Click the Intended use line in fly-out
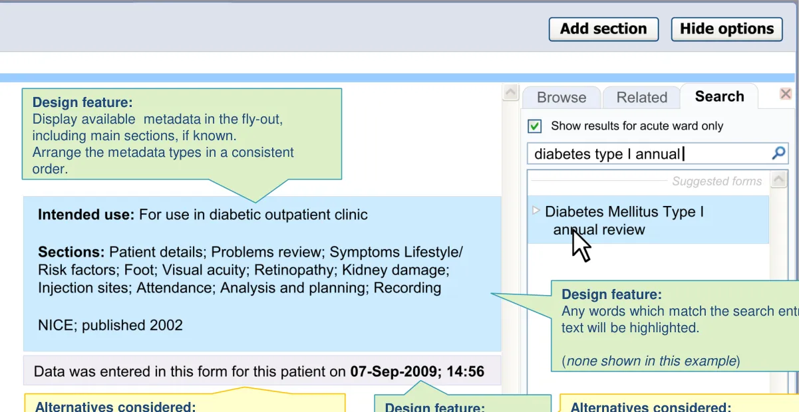The image size is (799, 412). pyautogui.click(x=203, y=215)
